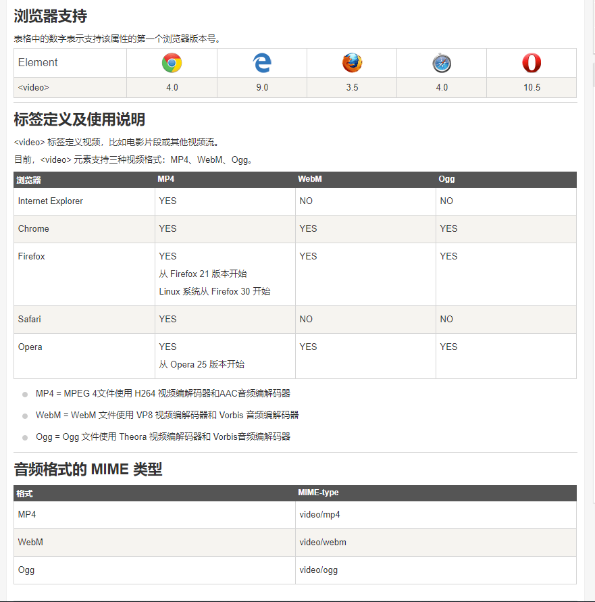Click Safari Ogg NO cell
The image size is (595, 602).
(506, 320)
